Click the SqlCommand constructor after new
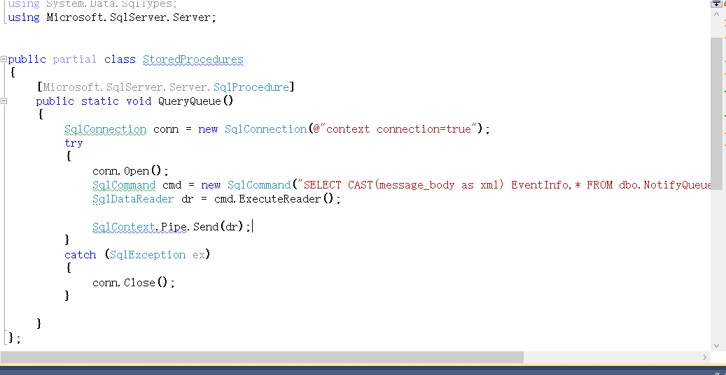The width and height of the screenshot is (726, 375). (x=259, y=185)
